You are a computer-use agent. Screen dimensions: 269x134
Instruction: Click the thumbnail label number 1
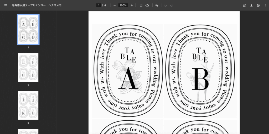(x=28, y=48)
